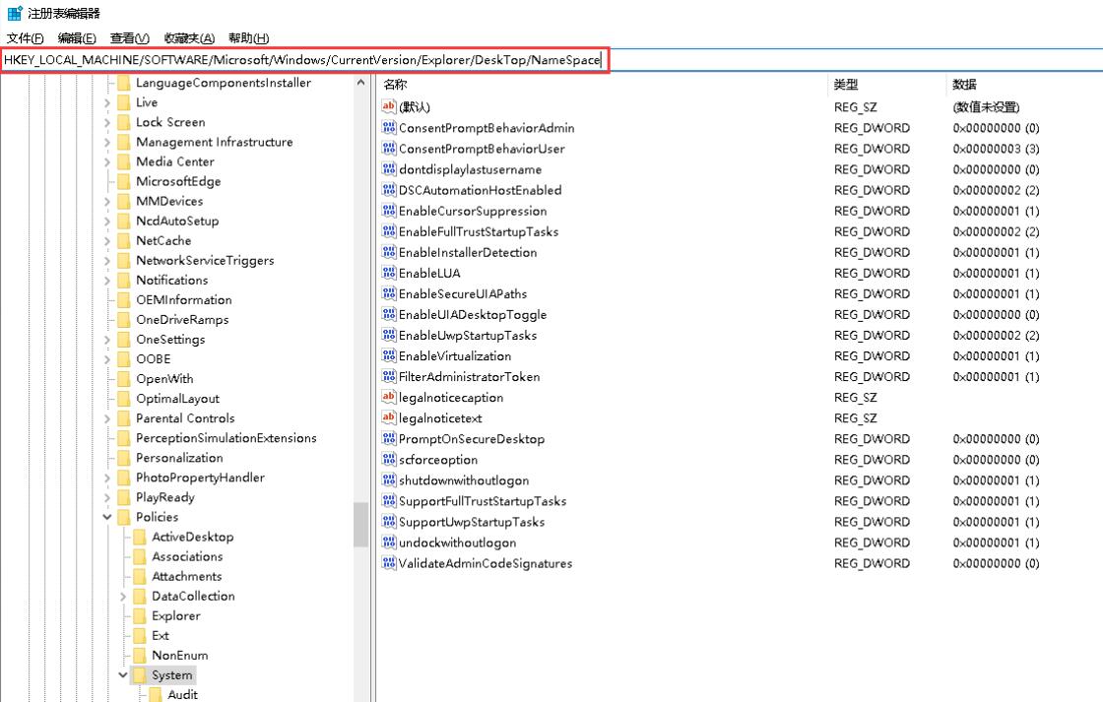Click the PromptOnSecureDesktop DWORD icon
The width and height of the screenshot is (1103, 702).
(388, 438)
